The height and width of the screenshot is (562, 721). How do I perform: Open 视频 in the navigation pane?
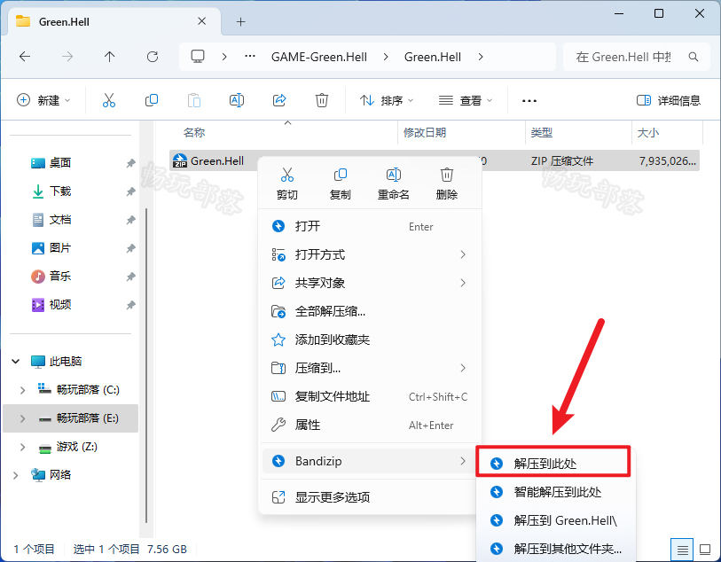(60, 305)
